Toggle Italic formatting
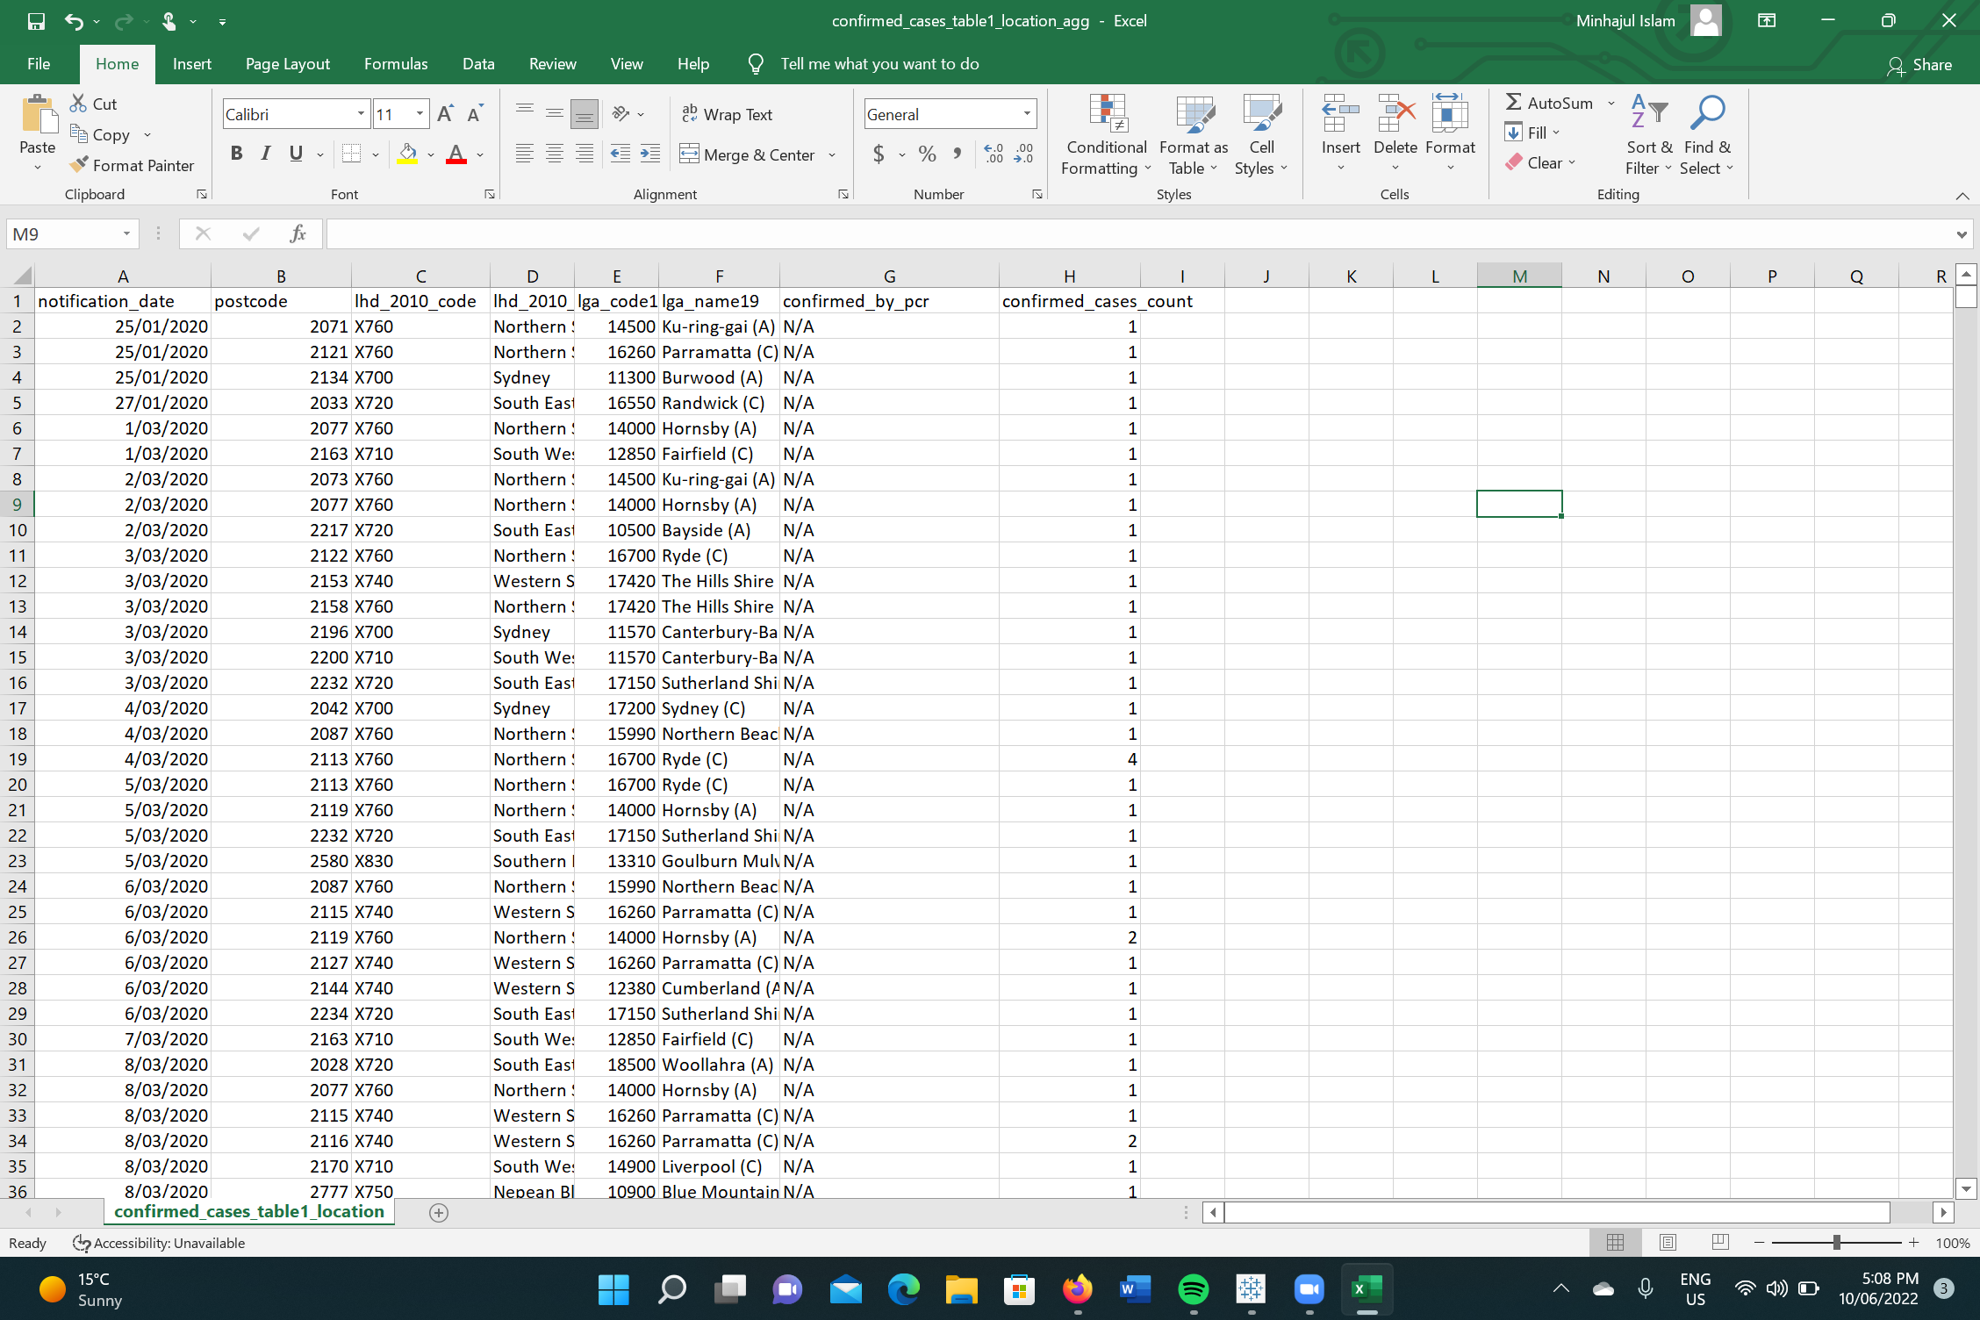Viewport: 1980px width, 1320px height. click(x=266, y=154)
